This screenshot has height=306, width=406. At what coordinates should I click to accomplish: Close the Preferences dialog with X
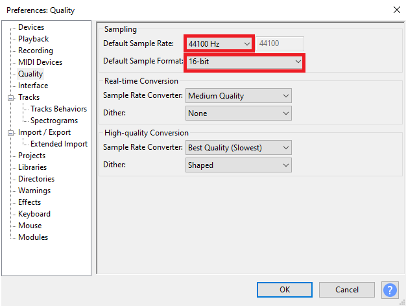pyautogui.click(x=396, y=10)
